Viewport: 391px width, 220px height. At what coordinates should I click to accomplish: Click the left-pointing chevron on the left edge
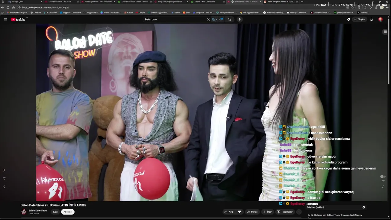4,187
